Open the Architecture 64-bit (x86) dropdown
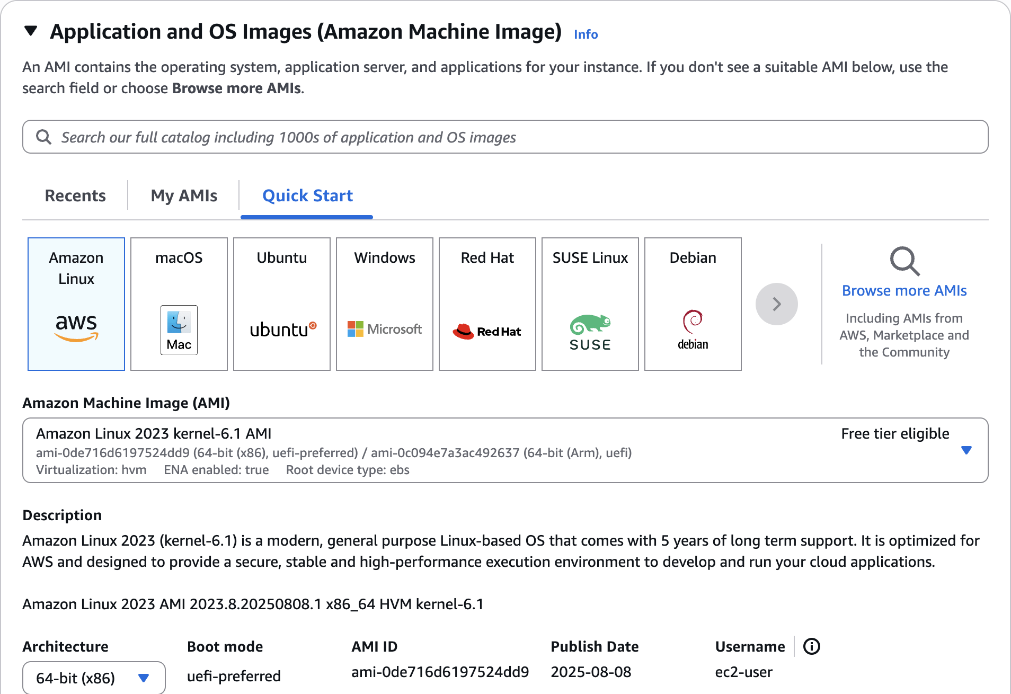1011x694 pixels. [94, 678]
